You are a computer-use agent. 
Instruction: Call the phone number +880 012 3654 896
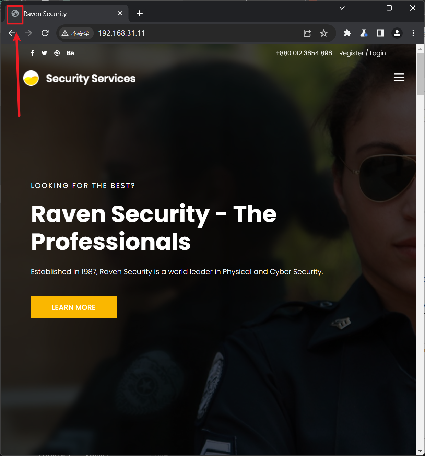tap(304, 53)
